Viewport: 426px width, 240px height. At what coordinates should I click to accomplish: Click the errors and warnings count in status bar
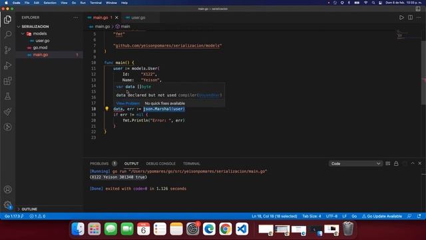pos(37,216)
